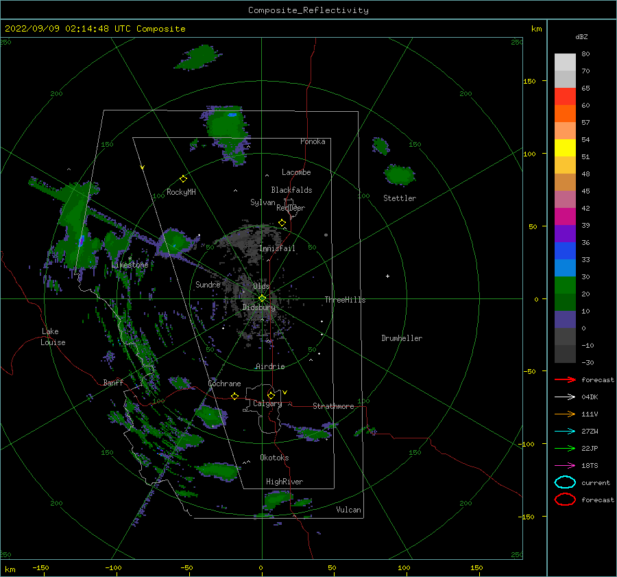
Task: Click the Didsbury label
Action: [x=258, y=307]
